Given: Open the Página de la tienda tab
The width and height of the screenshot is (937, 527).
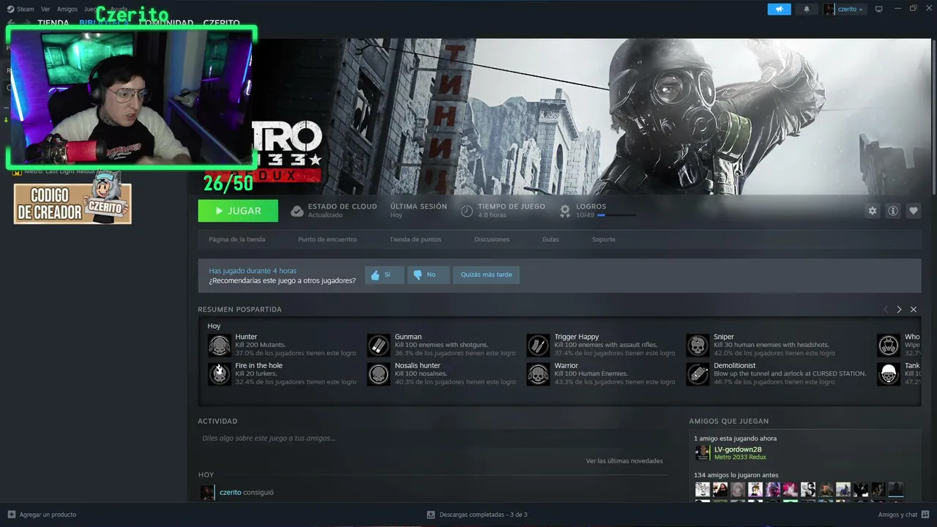Looking at the screenshot, I should pyautogui.click(x=237, y=239).
